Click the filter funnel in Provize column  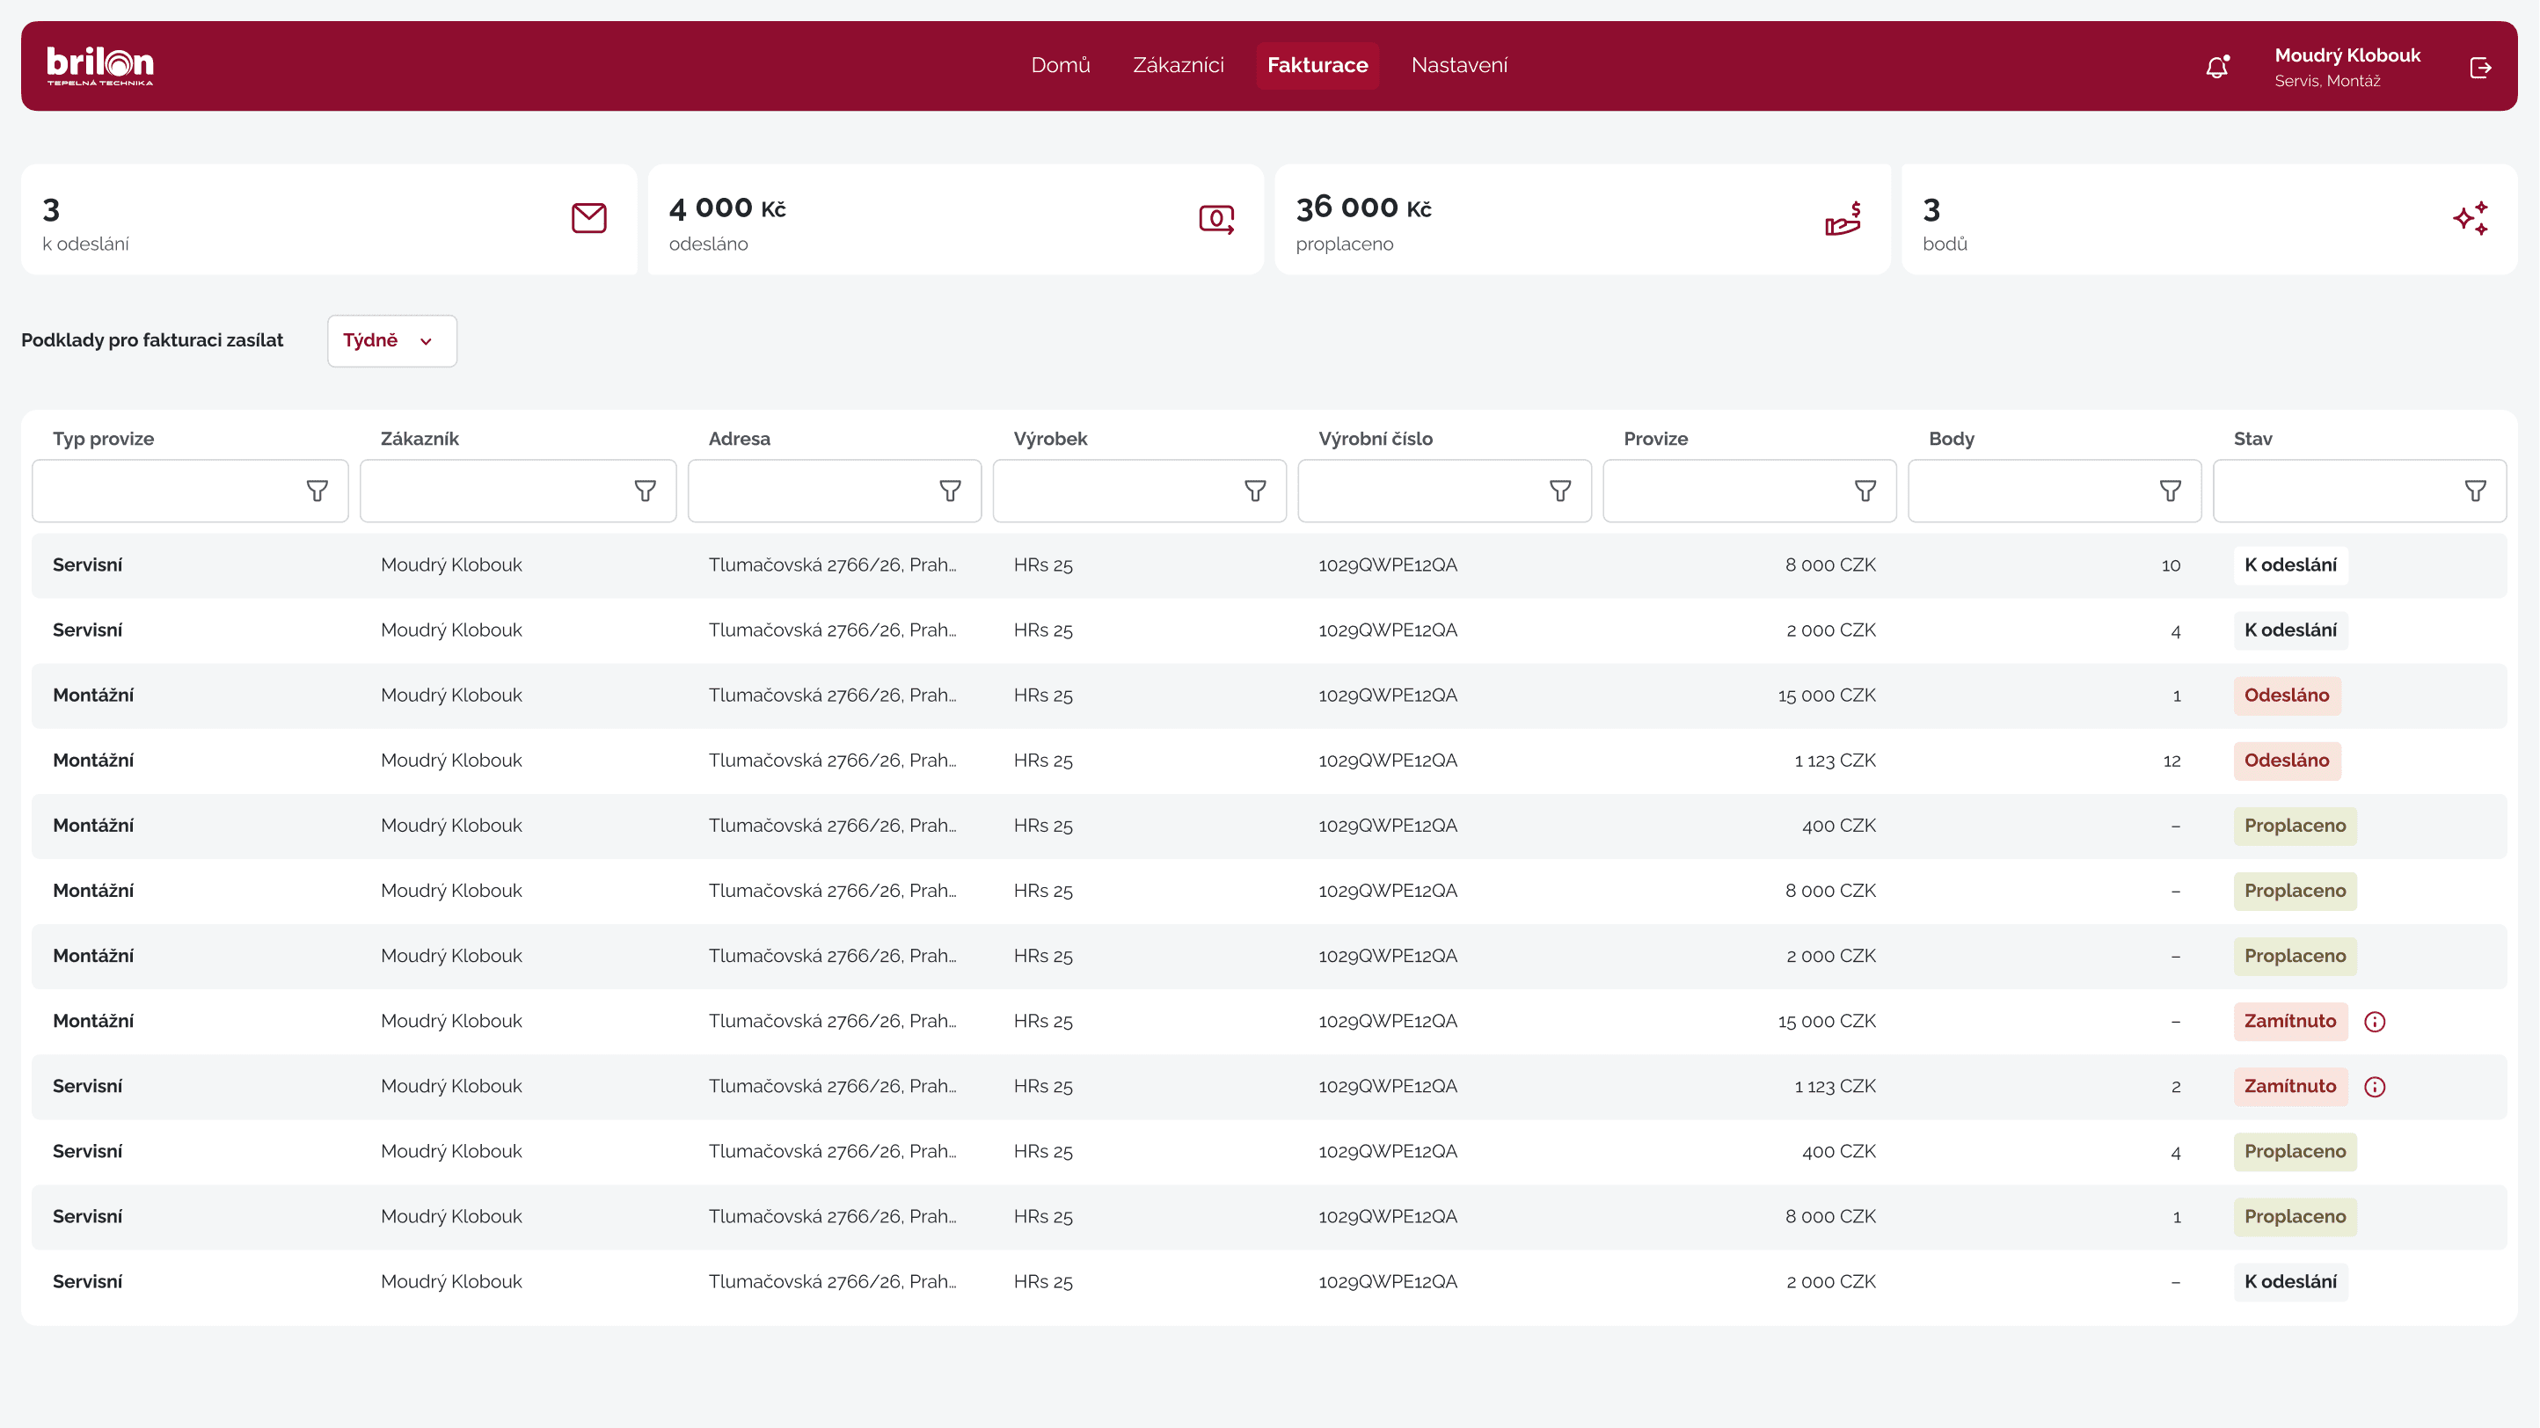1865,491
